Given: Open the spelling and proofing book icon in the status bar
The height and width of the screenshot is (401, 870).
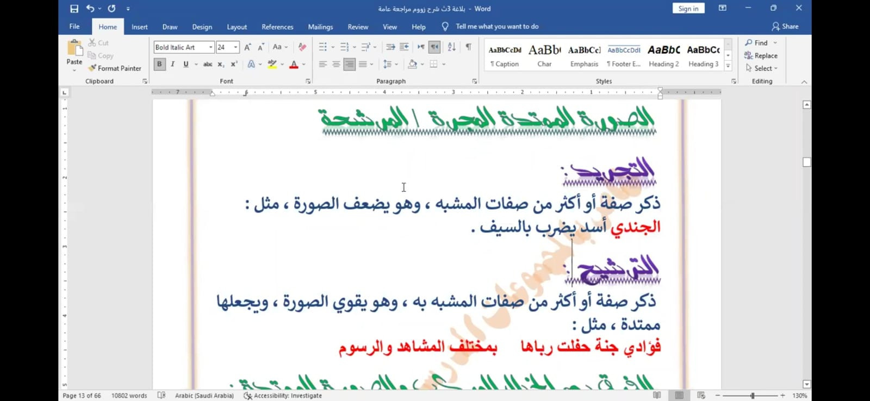Looking at the screenshot, I should coord(161,396).
